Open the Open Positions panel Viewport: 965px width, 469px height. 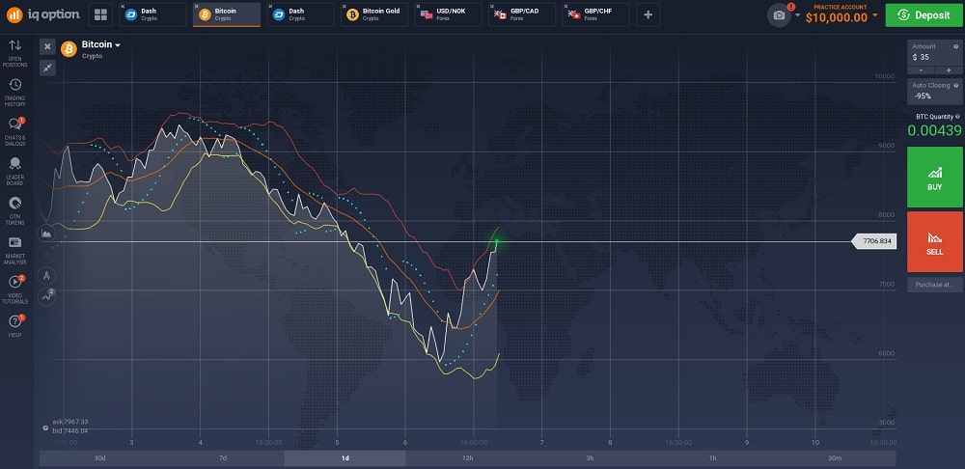[15, 50]
